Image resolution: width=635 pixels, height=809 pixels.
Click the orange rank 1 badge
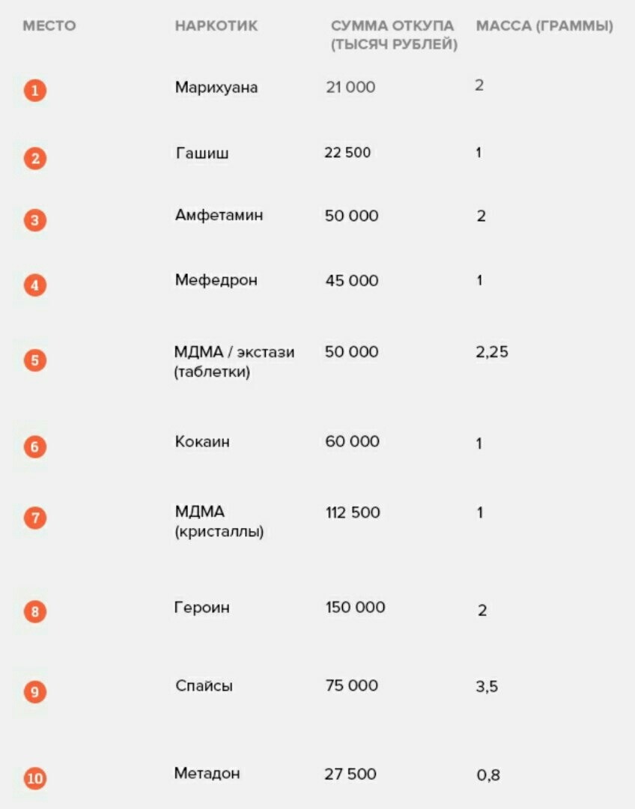[x=34, y=91]
